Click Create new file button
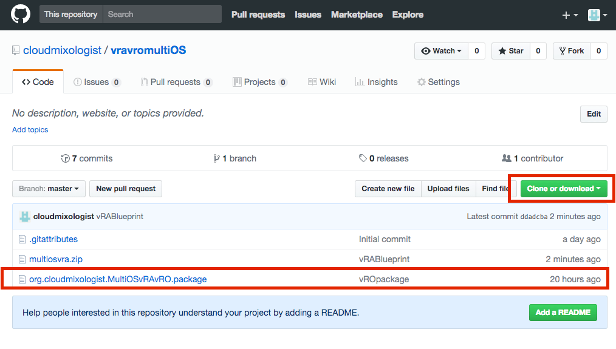Screen dimensions: 616x349 tap(388, 189)
